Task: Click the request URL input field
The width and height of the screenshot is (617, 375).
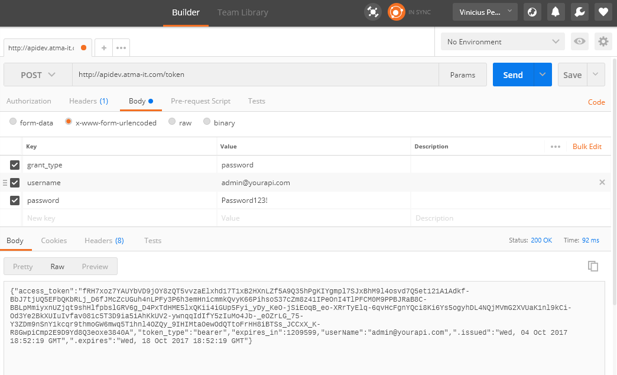Action: click(x=255, y=75)
